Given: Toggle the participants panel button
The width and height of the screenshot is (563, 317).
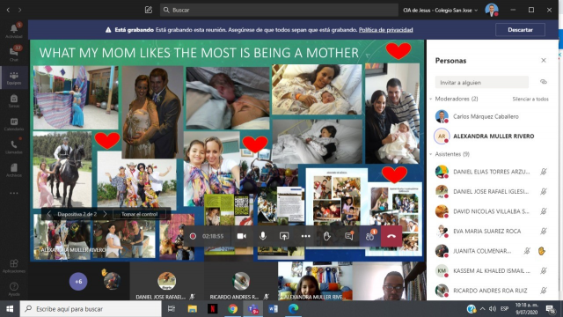Looking at the screenshot, I should click(x=369, y=236).
